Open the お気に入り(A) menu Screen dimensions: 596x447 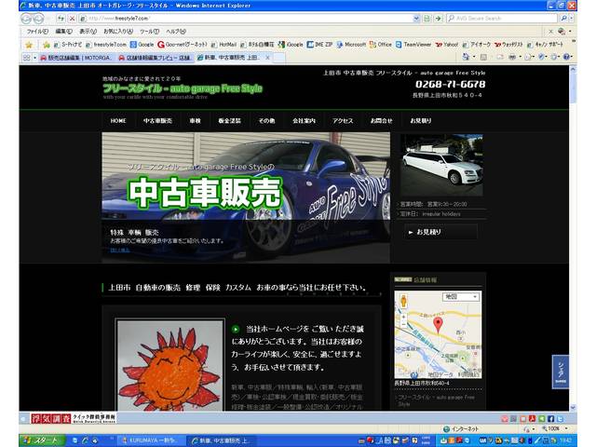118,32
